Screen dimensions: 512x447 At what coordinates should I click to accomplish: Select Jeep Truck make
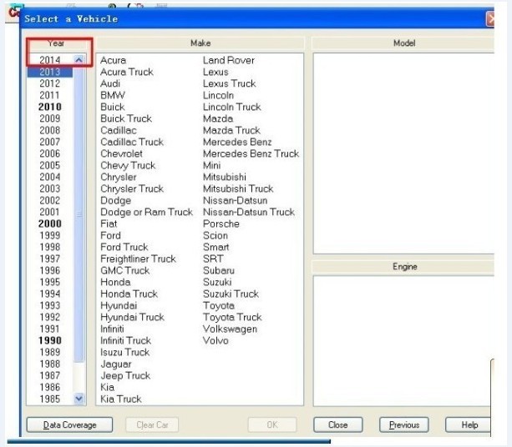pyautogui.click(x=126, y=375)
